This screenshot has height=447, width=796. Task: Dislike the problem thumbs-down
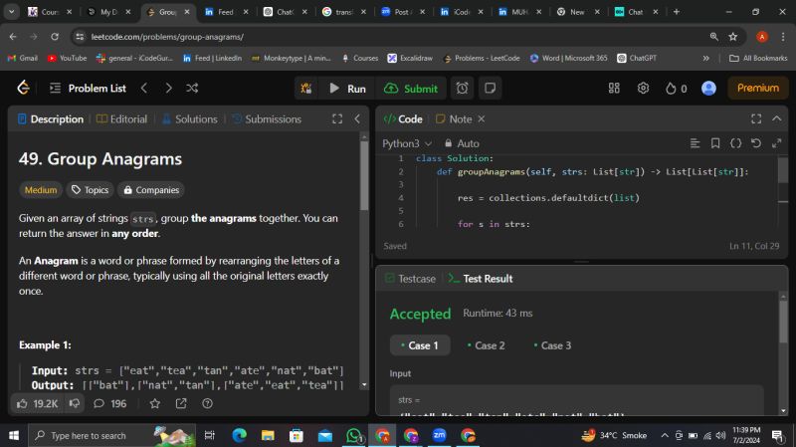[x=75, y=403]
